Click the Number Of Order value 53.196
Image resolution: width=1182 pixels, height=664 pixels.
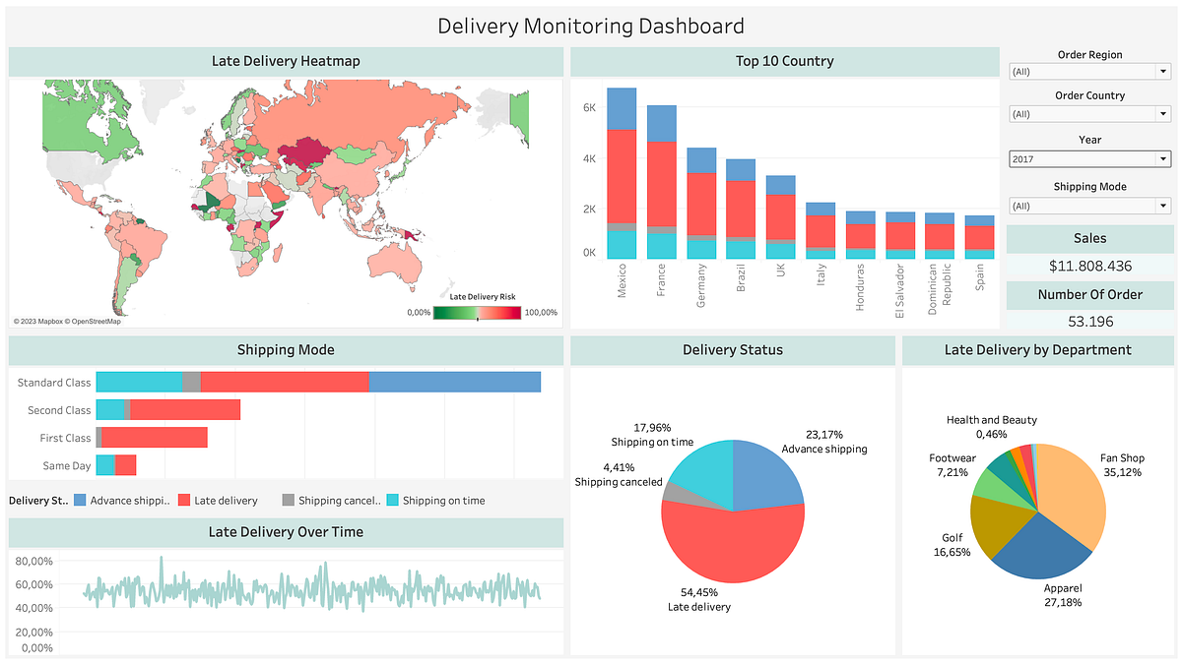click(1089, 322)
